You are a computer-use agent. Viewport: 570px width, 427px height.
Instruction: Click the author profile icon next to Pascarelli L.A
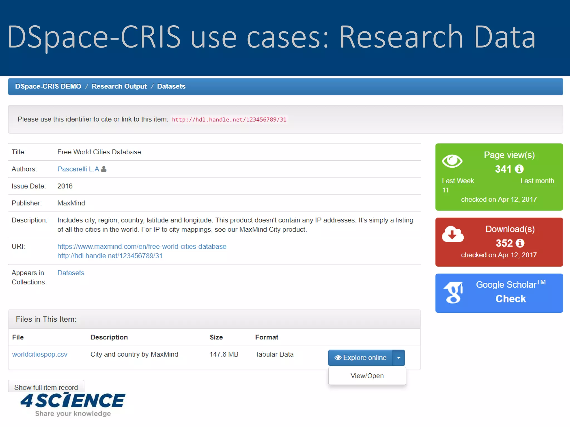[x=104, y=169]
